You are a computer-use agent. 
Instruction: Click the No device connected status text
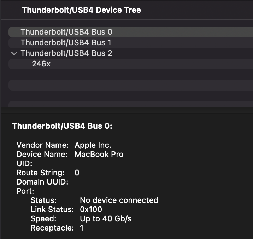(119, 200)
